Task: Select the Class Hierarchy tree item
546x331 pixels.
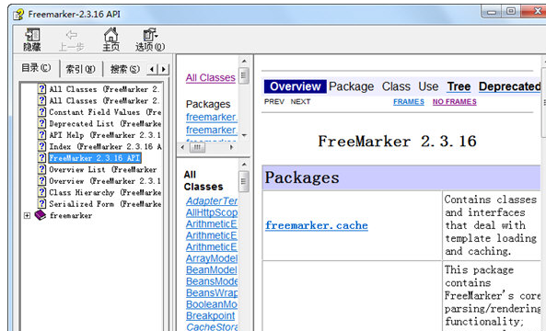Action: [105, 192]
